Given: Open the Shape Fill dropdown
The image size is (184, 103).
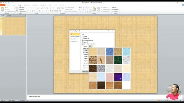Looking at the screenshot, I should tap(105, 7).
